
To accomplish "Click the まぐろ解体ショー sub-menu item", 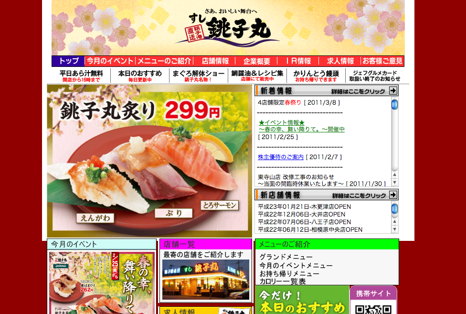I will pyautogui.click(x=198, y=76).
